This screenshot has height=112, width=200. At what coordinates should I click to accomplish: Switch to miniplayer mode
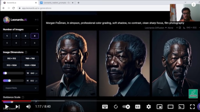click(159, 107)
